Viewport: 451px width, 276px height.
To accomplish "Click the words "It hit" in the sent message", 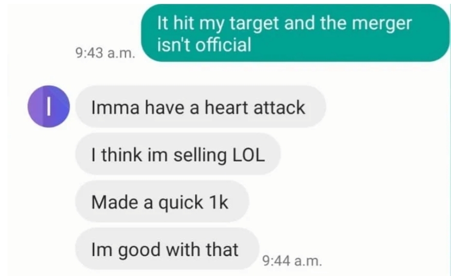I will pos(176,23).
